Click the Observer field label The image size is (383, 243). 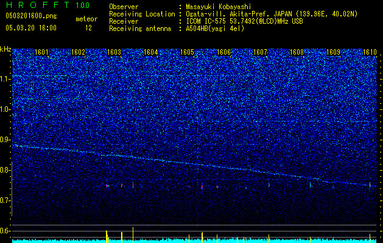[x=124, y=7]
